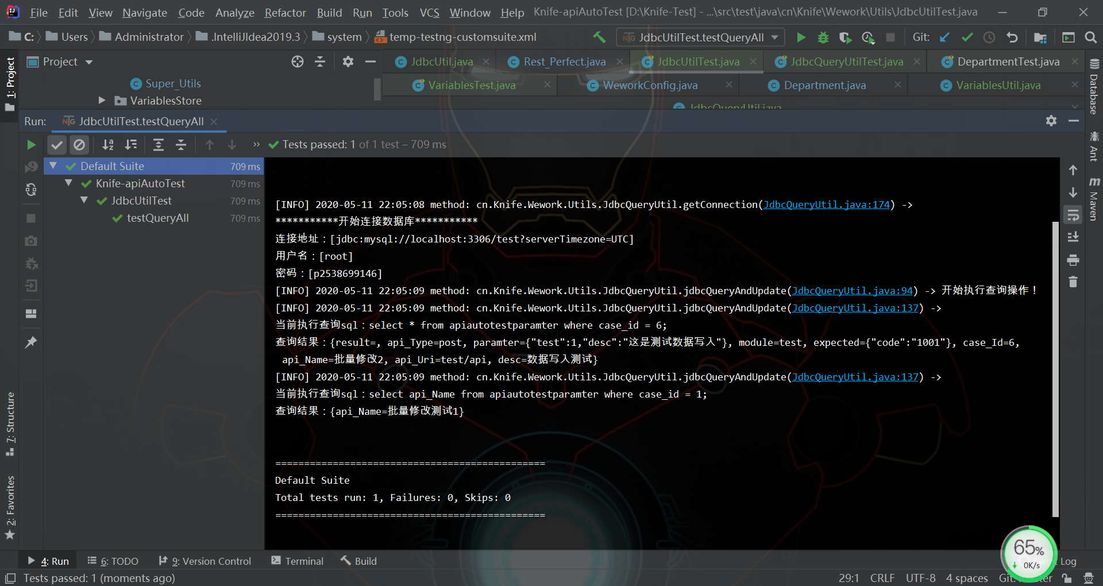
Task: Open 9: Version Control tool window
Action: (x=205, y=561)
